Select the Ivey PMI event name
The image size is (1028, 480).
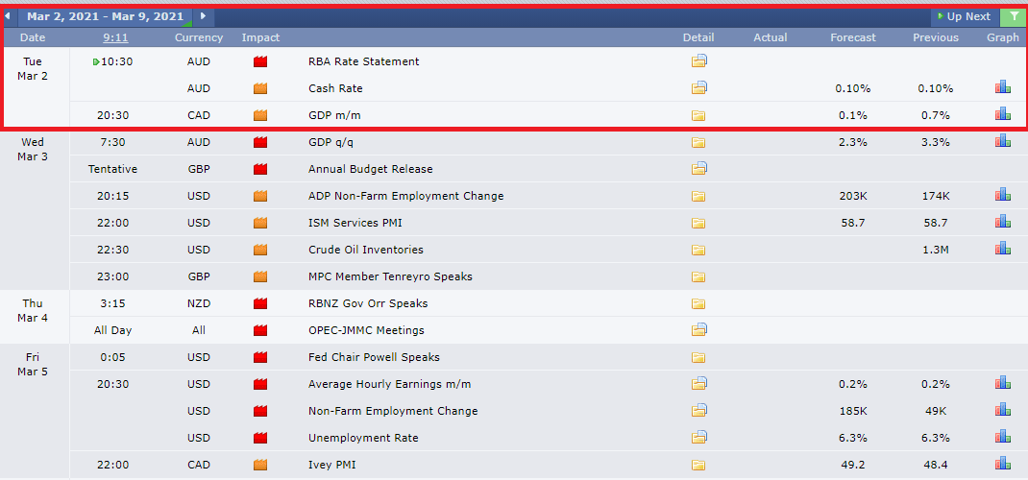click(x=331, y=465)
